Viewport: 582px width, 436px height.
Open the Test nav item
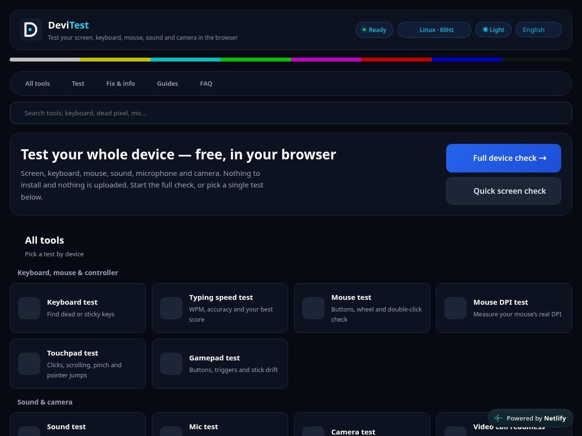(78, 83)
